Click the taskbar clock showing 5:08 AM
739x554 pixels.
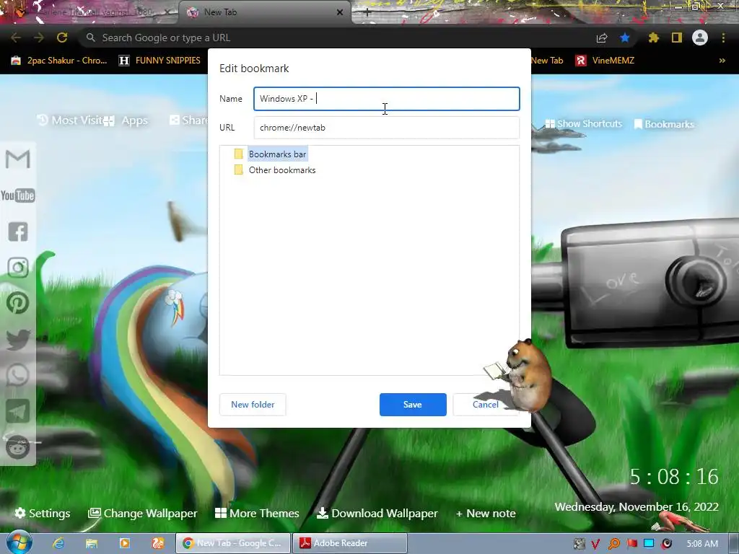point(702,544)
